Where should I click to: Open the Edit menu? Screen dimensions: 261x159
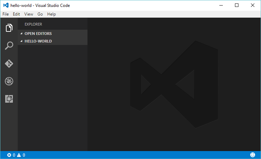[16, 14]
